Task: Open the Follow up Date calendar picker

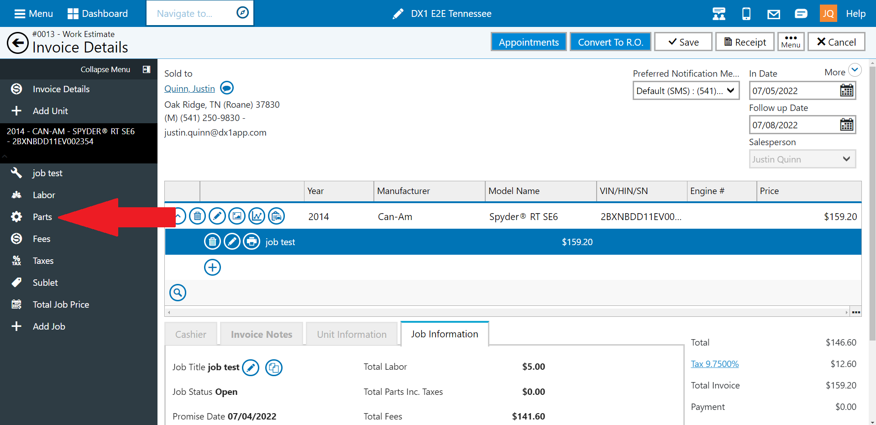Action: click(x=847, y=125)
